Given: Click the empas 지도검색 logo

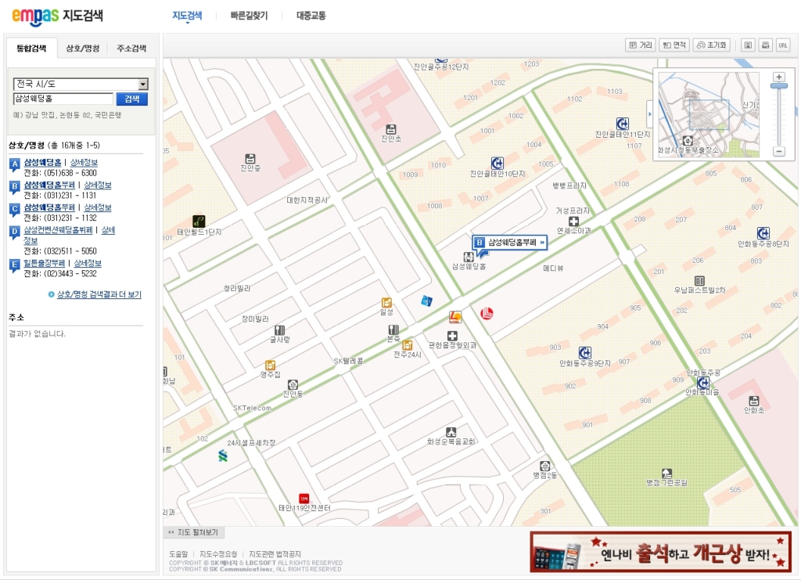Looking at the screenshot, I should [57, 16].
